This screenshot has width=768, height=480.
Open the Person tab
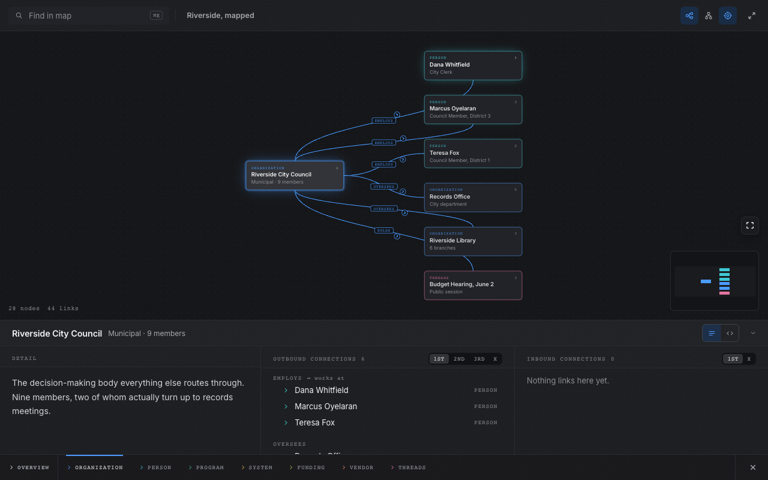coord(155,467)
